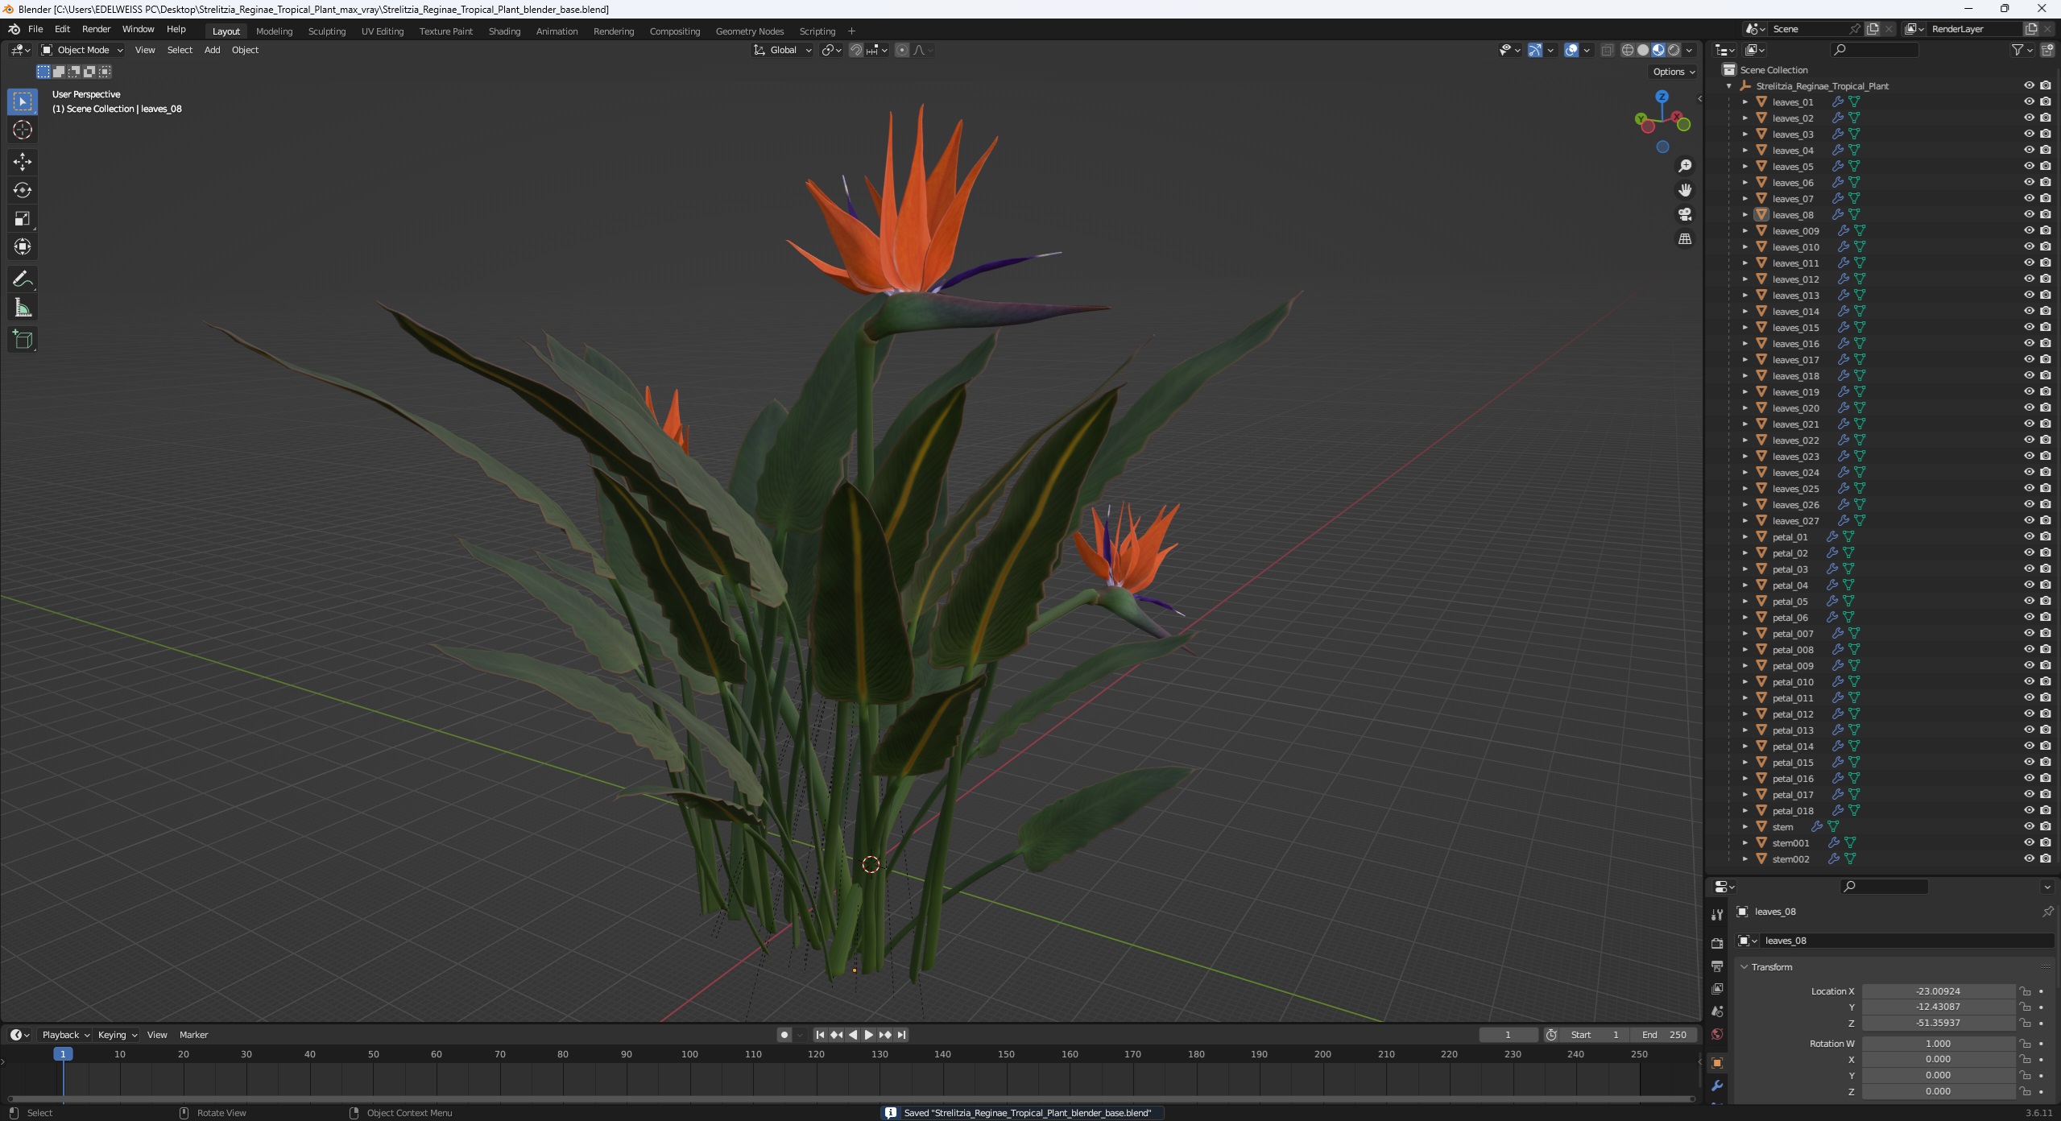2061x1121 pixels.
Task: Select the Annotate pencil tool
Action: (x=23, y=279)
